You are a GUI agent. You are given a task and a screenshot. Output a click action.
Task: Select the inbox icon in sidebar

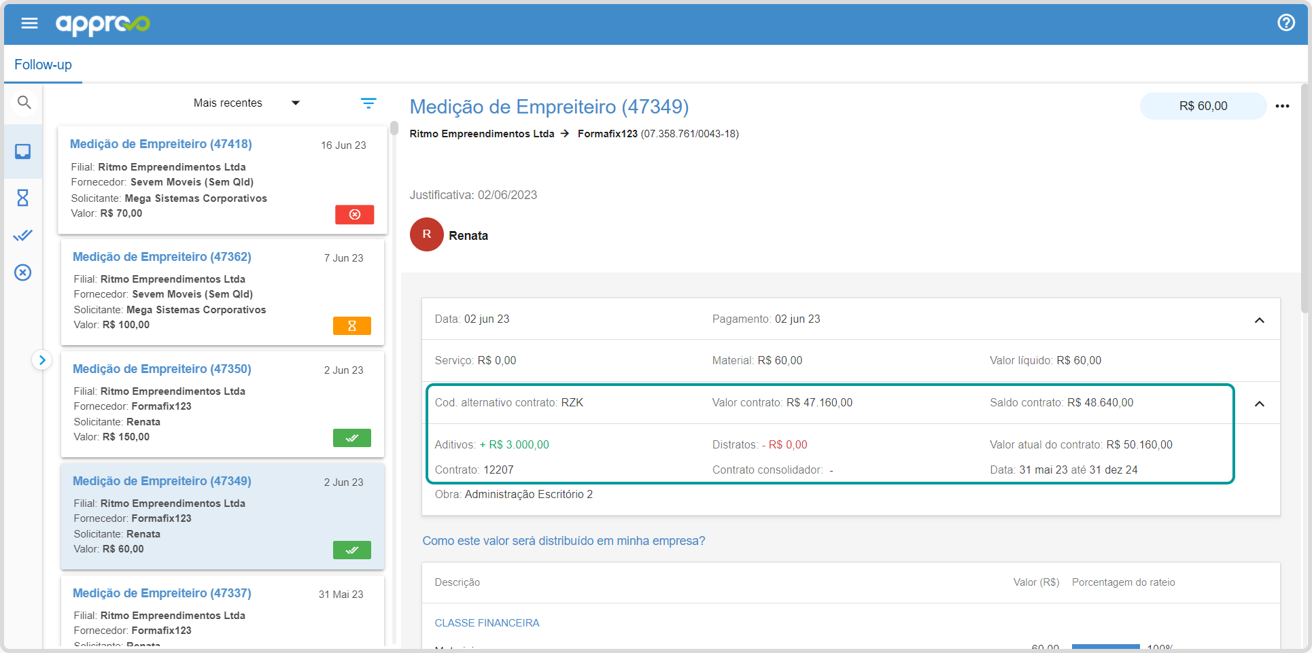23,152
